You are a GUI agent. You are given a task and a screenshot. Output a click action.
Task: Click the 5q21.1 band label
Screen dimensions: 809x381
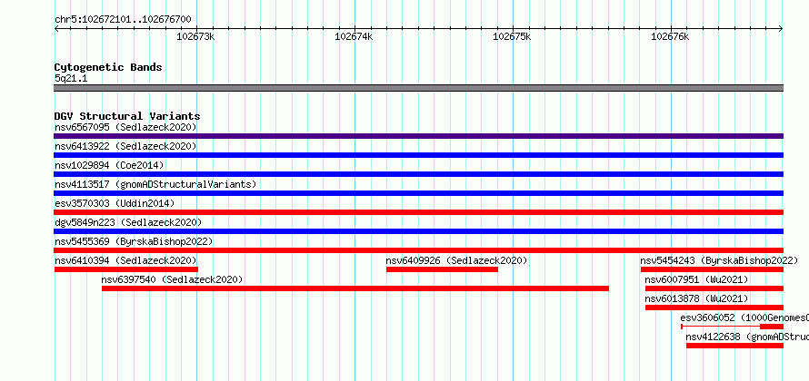tap(71, 78)
